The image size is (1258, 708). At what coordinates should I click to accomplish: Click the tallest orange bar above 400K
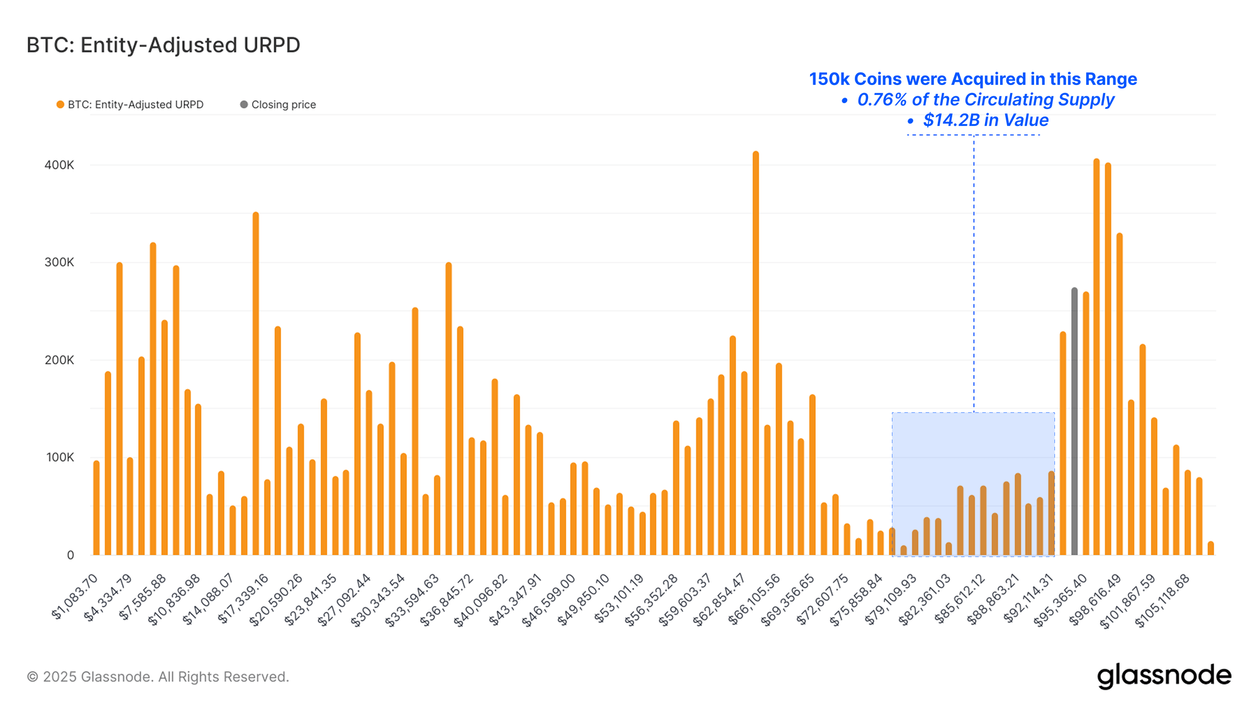coord(755,353)
